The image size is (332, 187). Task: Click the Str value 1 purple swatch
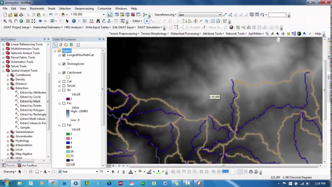(68, 99)
